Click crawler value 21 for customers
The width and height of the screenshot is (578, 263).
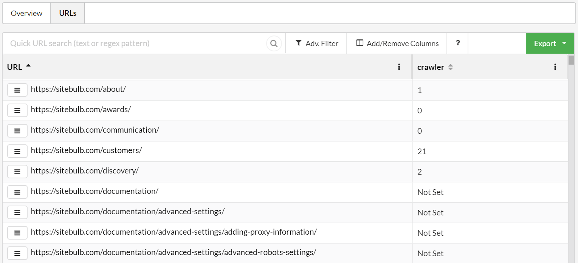point(422,152)
